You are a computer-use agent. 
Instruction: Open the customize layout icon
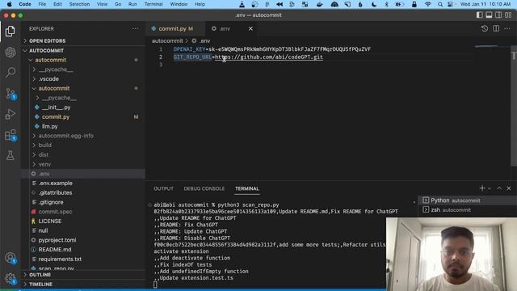[508, 15]
